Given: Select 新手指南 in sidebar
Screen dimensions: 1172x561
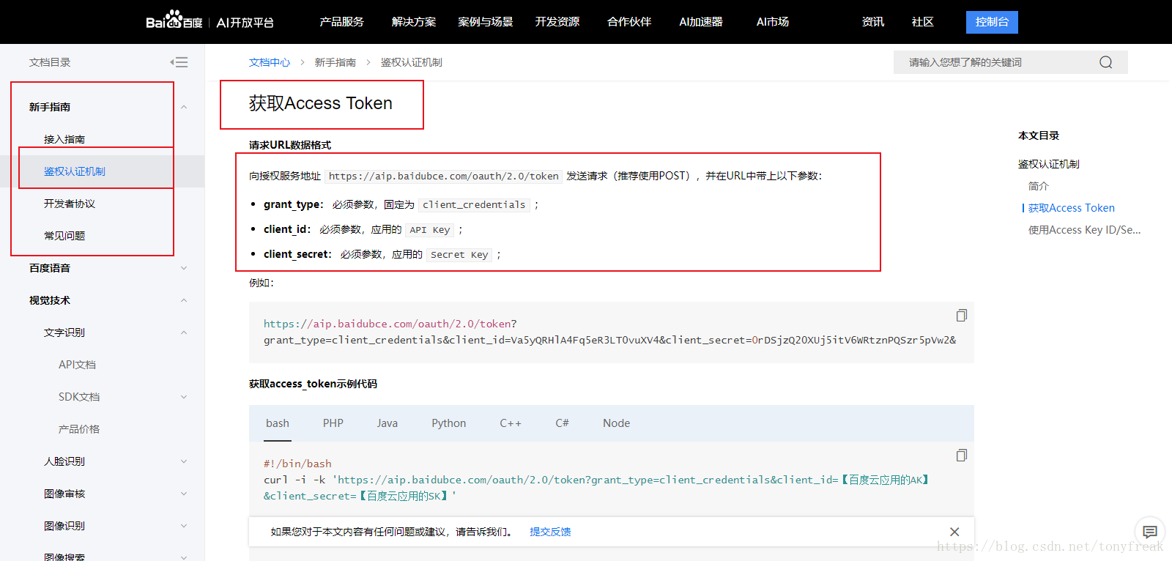Looking at the screenshot, I should pyautogui.click(x=50, y=107).
